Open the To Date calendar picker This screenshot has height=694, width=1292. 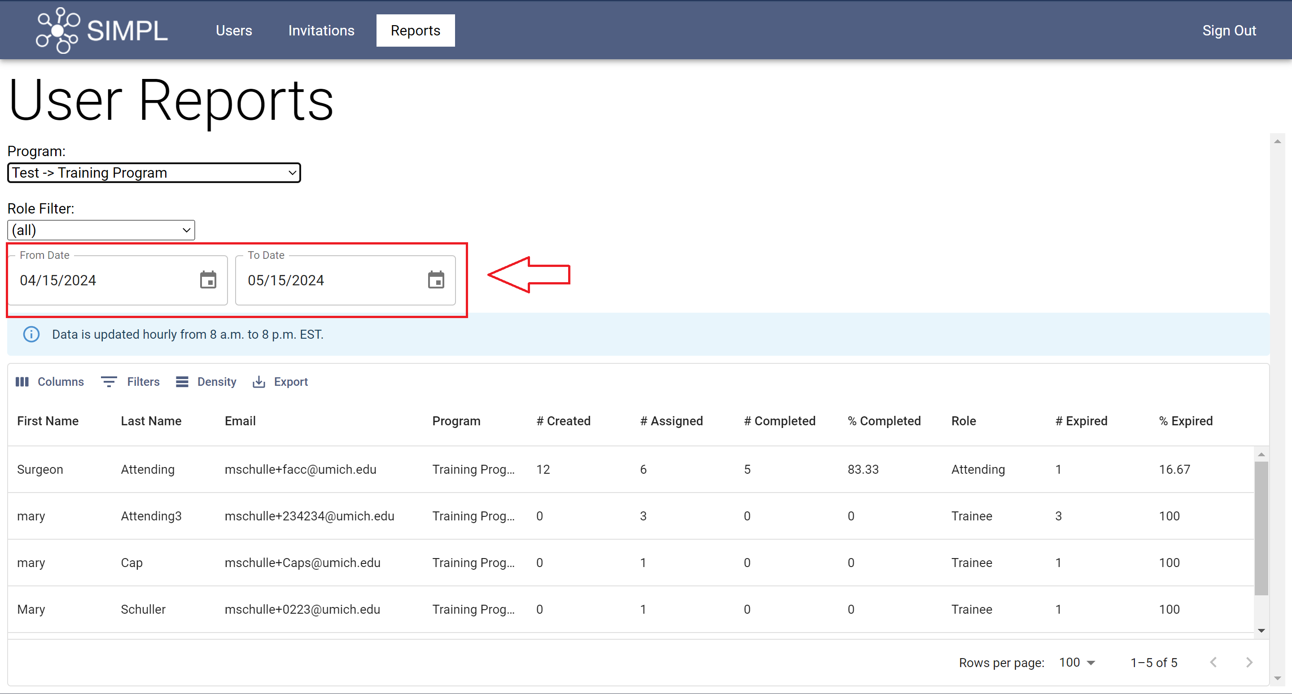[436, 280]
